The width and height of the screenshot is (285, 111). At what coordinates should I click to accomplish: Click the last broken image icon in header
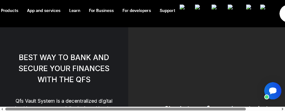263,7
